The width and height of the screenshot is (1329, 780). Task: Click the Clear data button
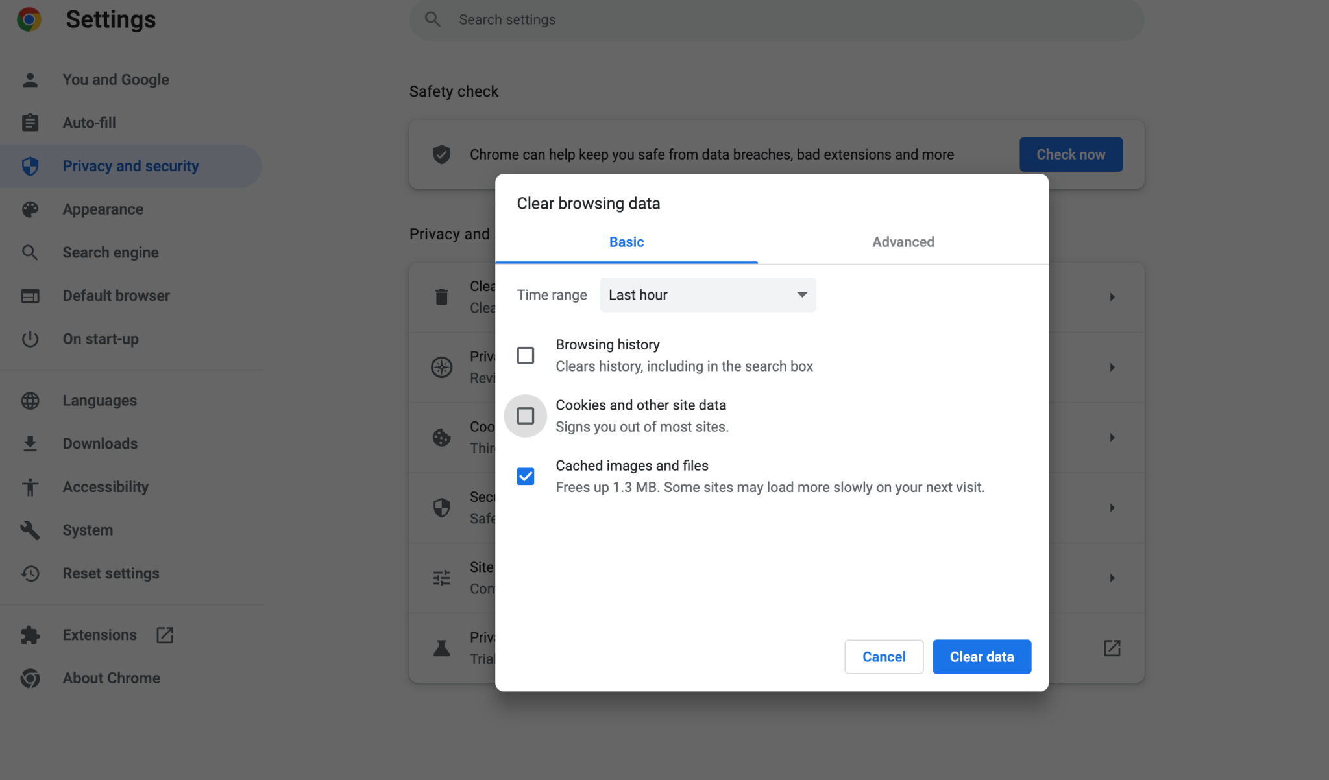point(981,656)
